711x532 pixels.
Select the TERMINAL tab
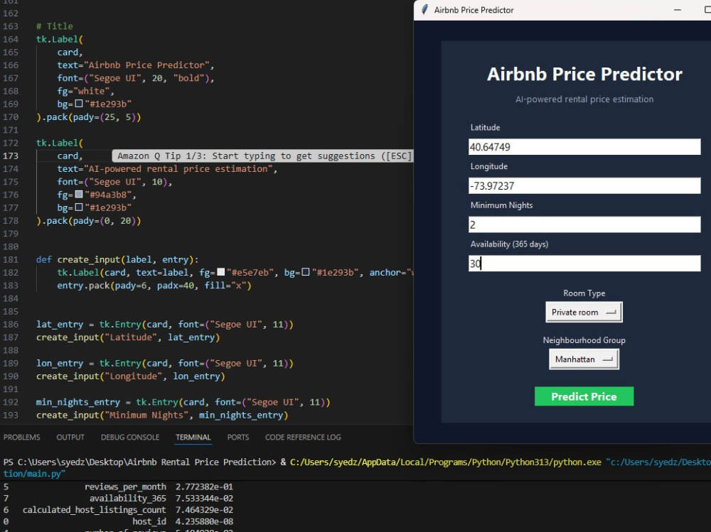point(193,438)
